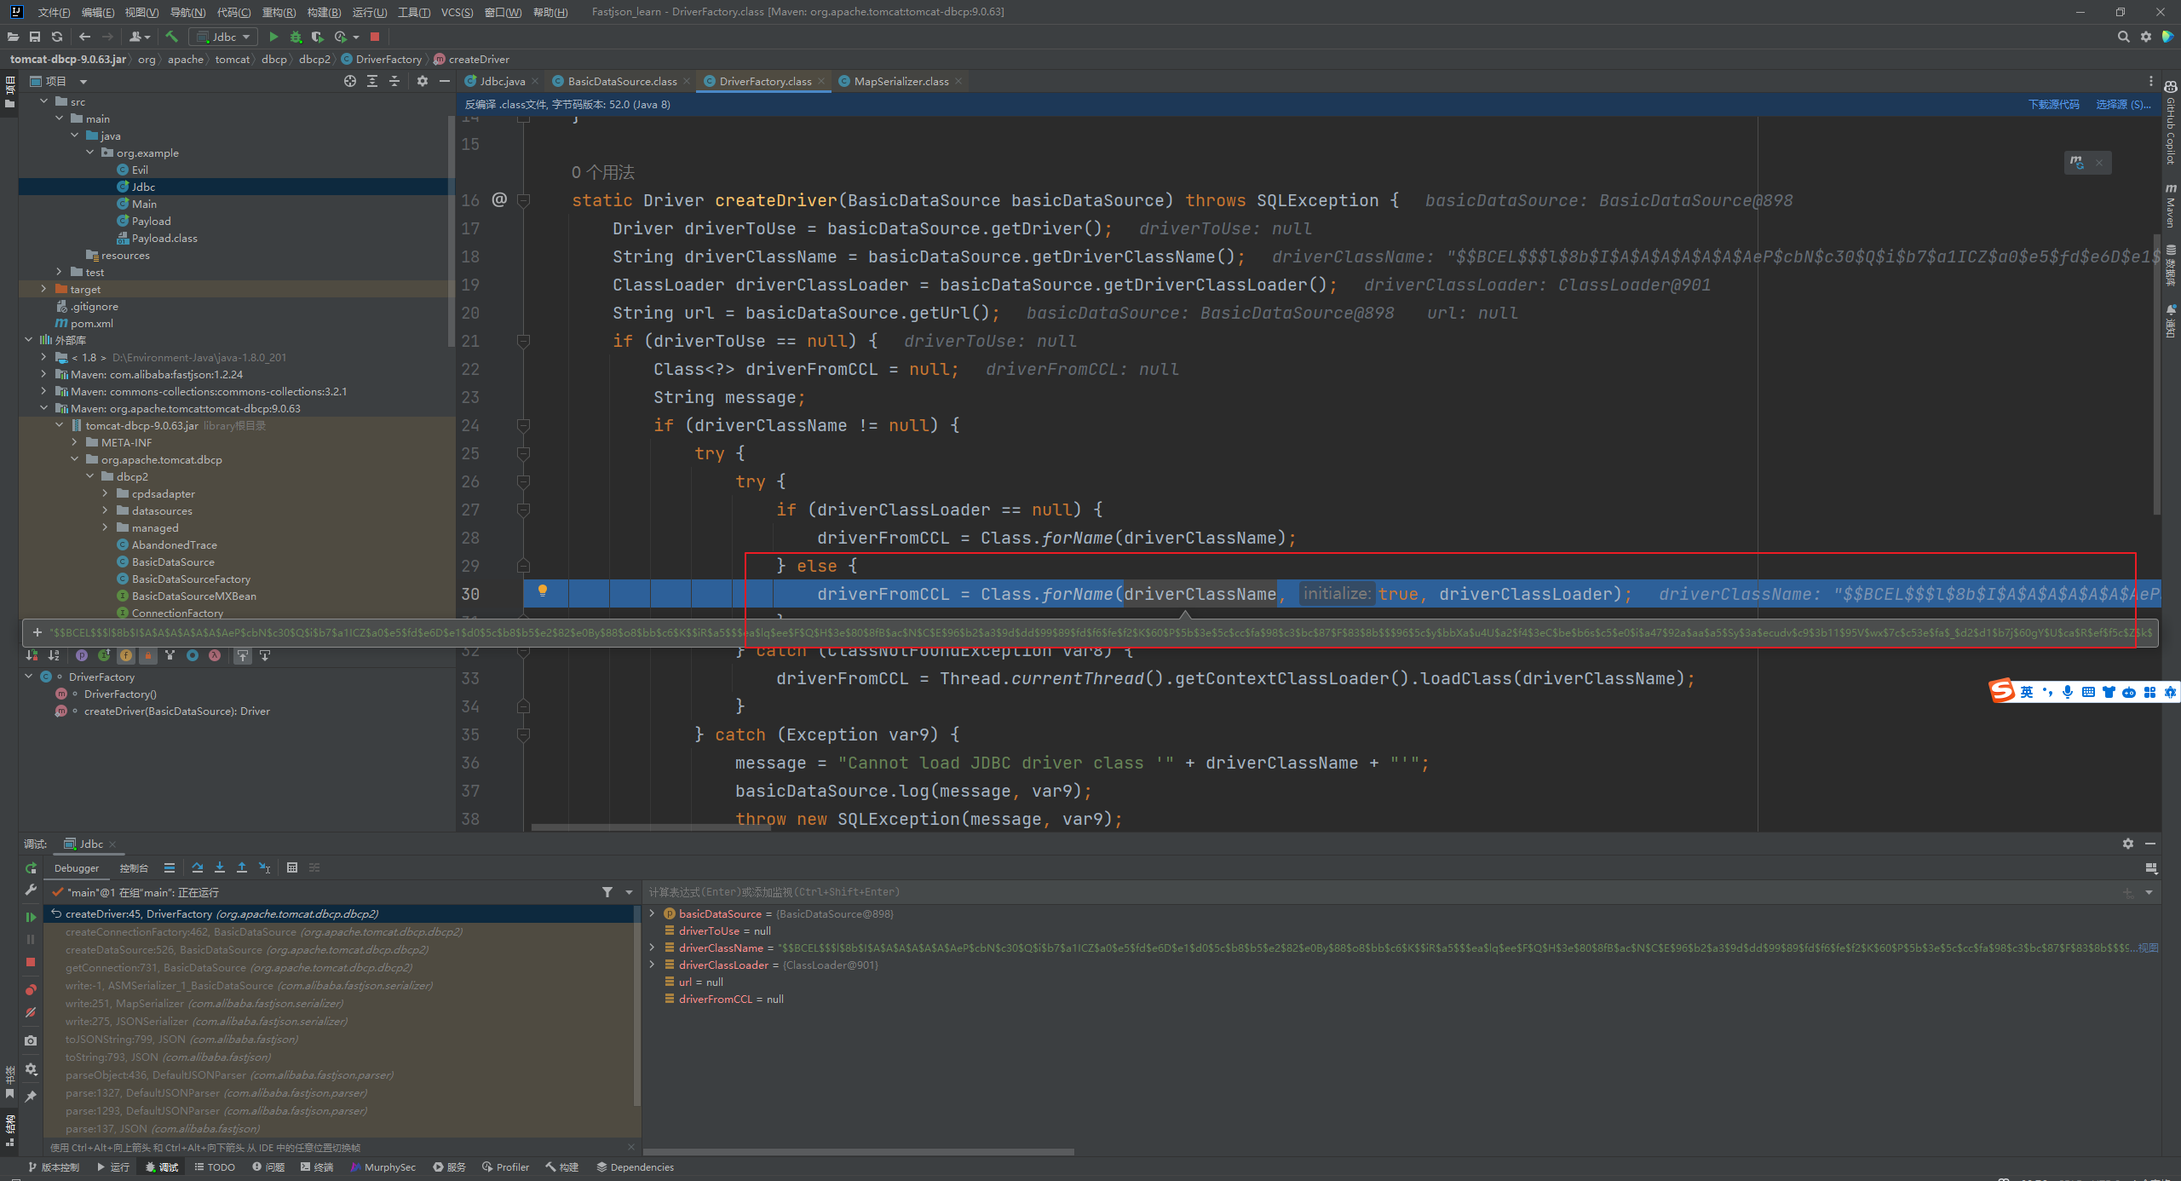
Task: Collapse all items in the Project panel
Action: 394,81
